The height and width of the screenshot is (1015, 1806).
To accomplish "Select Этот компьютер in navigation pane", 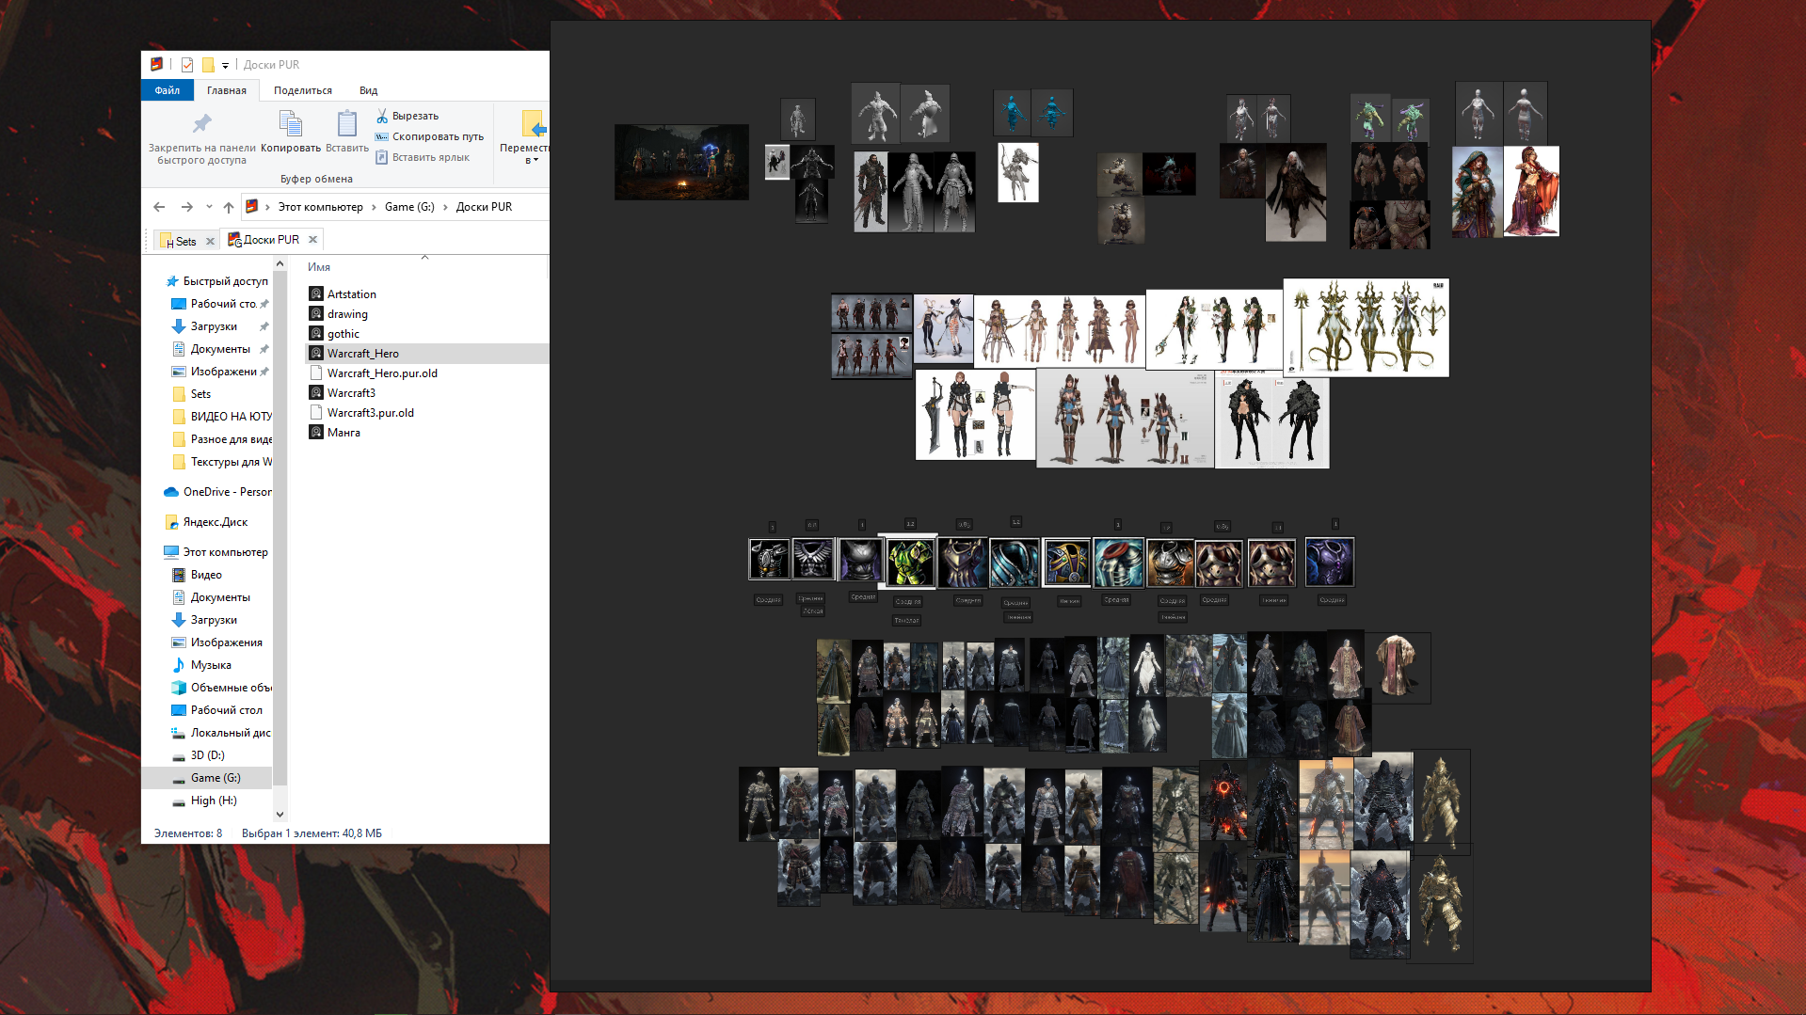I will (x=216, y=552).
